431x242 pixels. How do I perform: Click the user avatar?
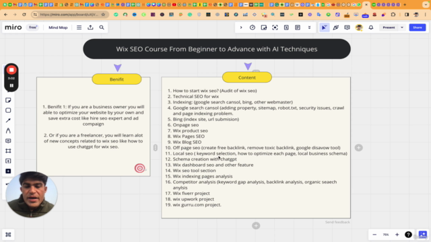pos(359,28)
